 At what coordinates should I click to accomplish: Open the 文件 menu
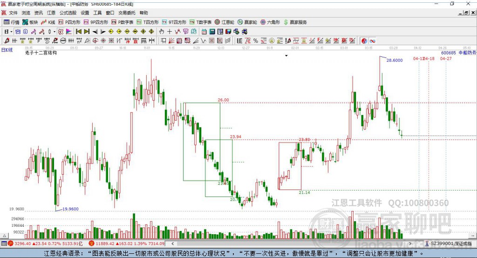pos(13,13)
